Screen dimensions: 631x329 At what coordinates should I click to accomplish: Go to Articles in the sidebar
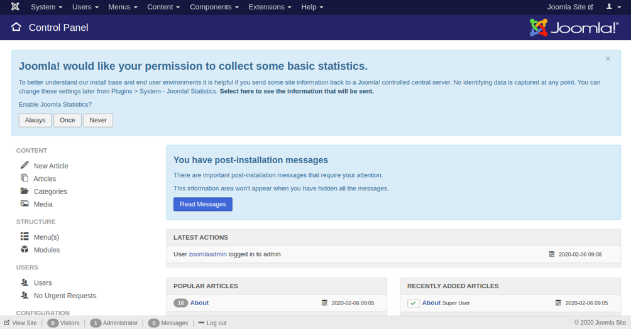(x=45, y=178)
